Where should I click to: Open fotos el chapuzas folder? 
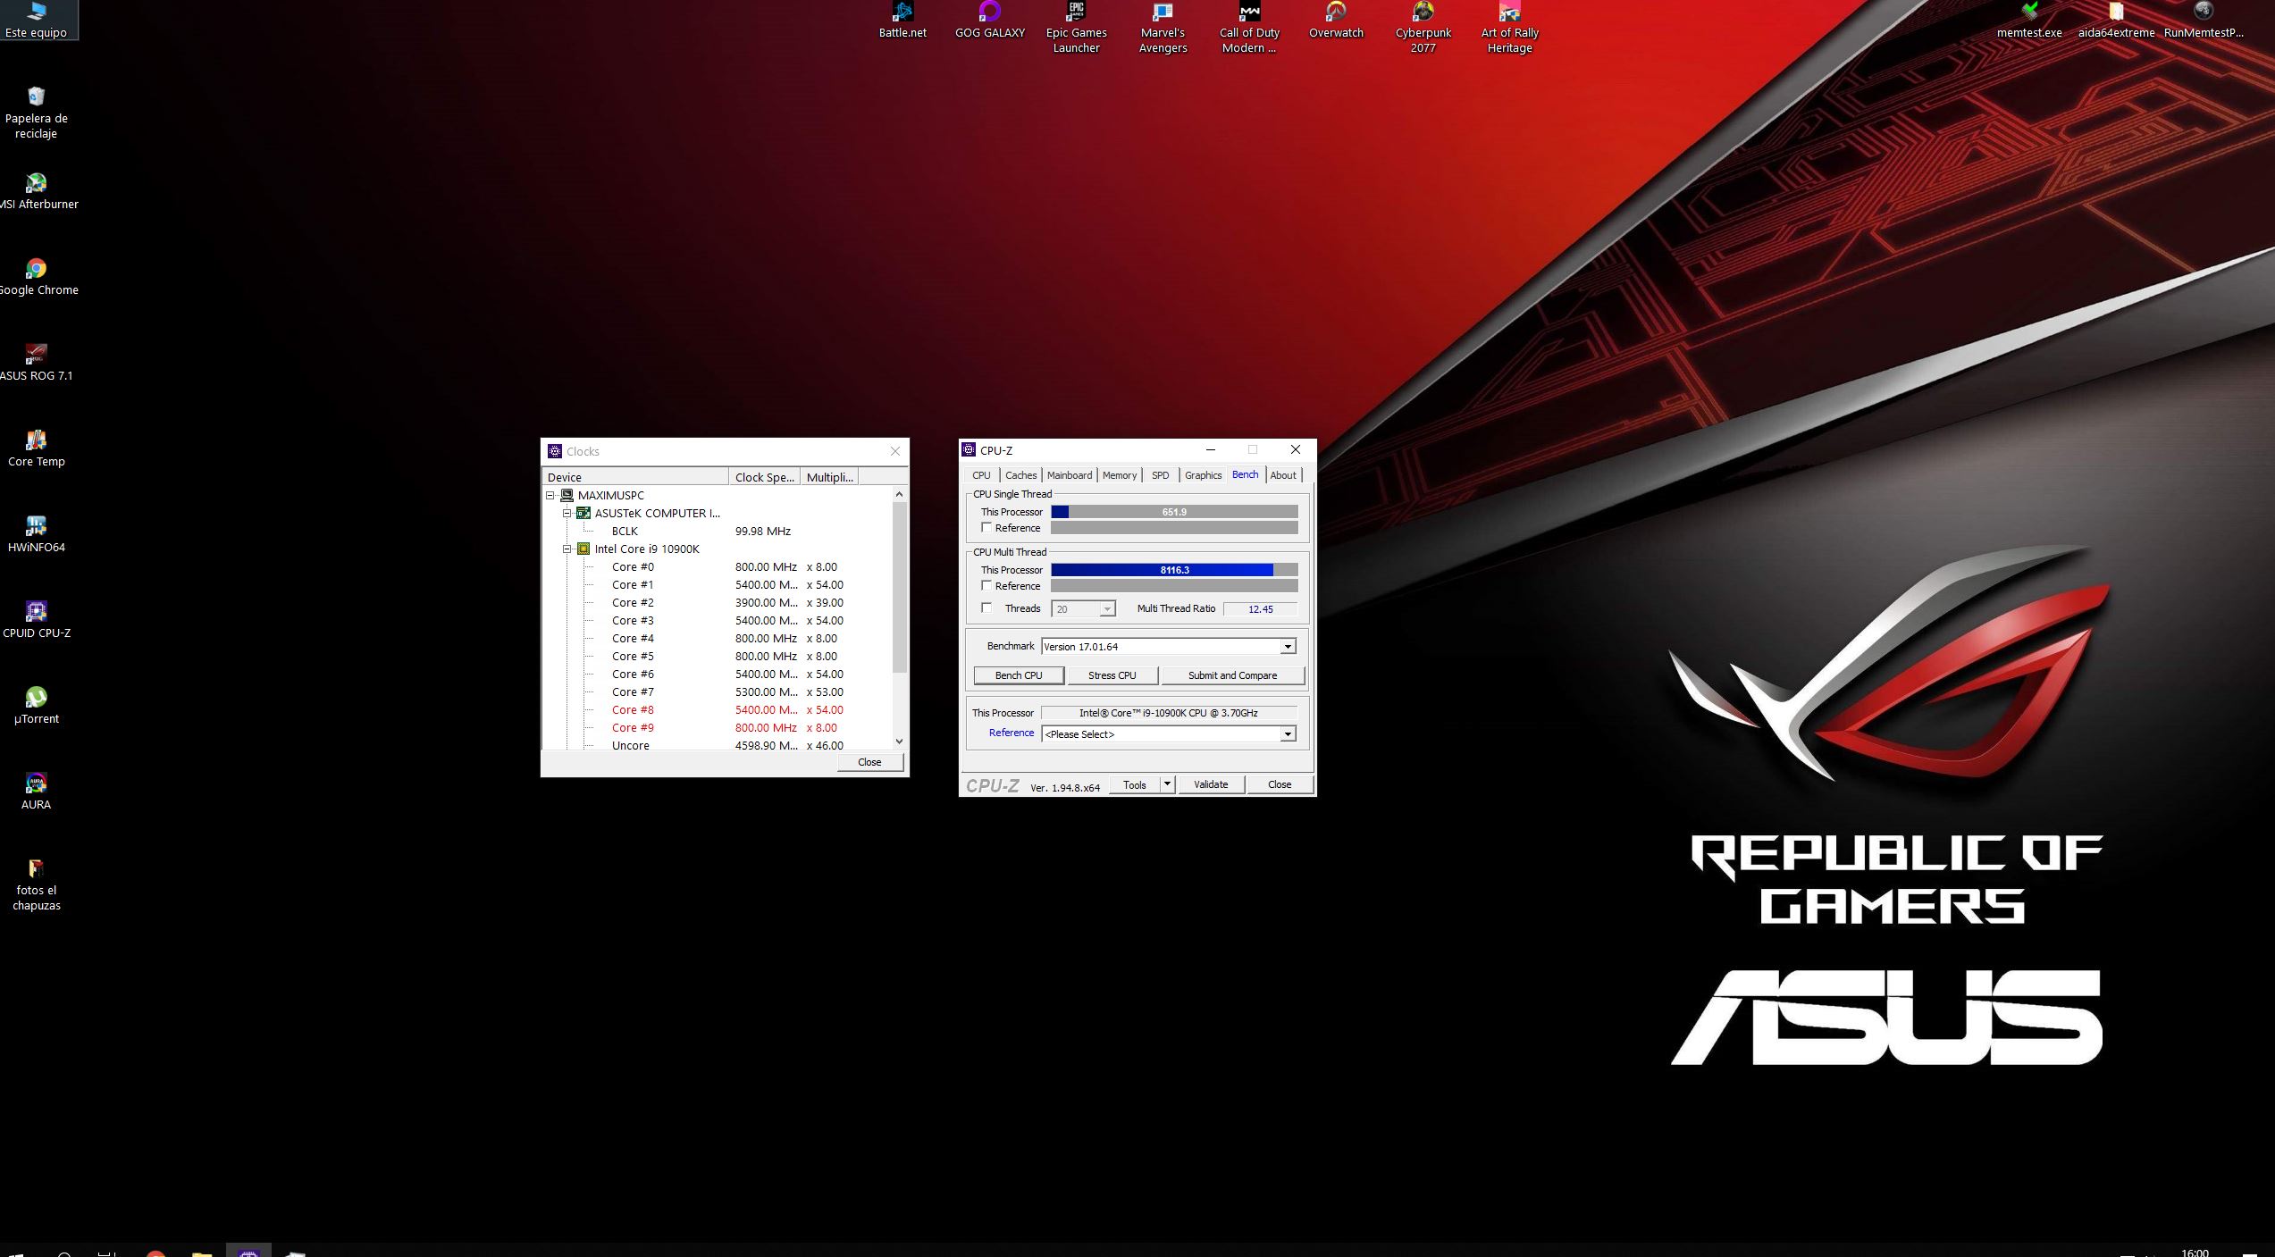click(36, 884)
